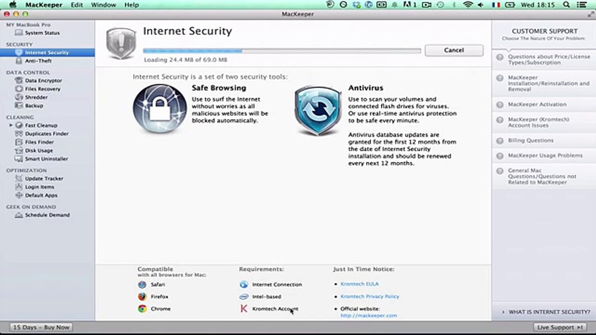Open the Help menu

pyautogui.click(x=132, y=5)
